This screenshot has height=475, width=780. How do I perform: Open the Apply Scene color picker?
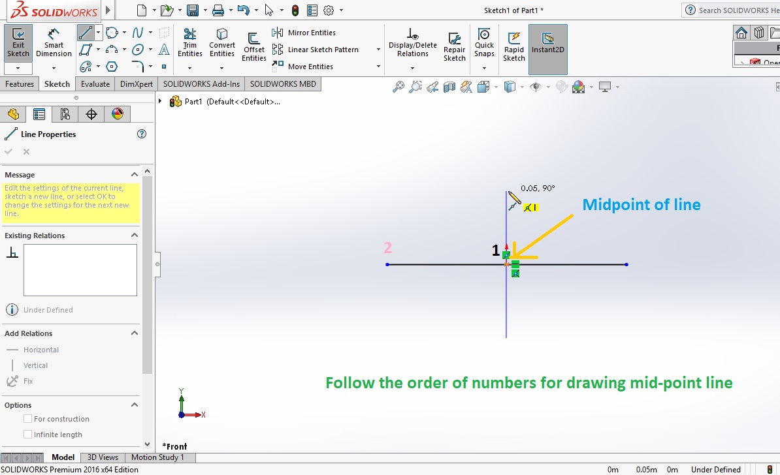click(x=577, y=86)
